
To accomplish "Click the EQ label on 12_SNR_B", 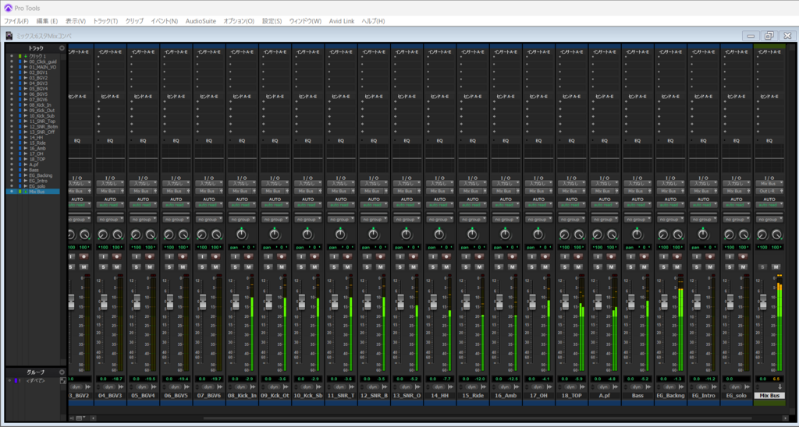I will click(373, 141).
